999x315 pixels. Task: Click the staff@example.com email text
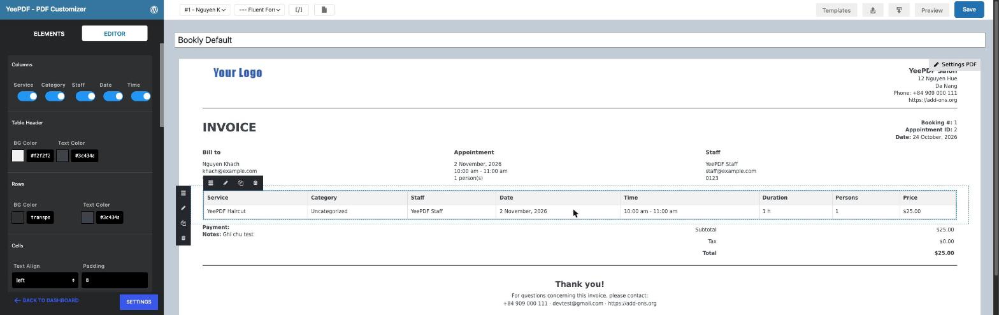click(x=731, y=171)
